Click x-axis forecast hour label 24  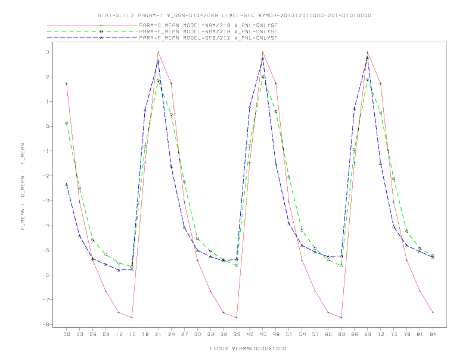pos(171,334)
